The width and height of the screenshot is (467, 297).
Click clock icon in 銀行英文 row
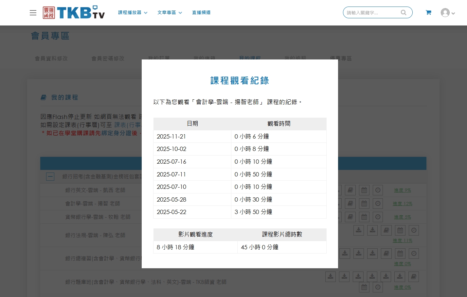378,190
